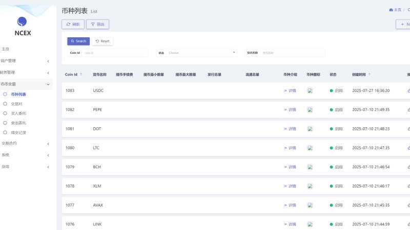Open the 筛选 filter button
This screenshot has height=230, width=410.
click(97, 24)
